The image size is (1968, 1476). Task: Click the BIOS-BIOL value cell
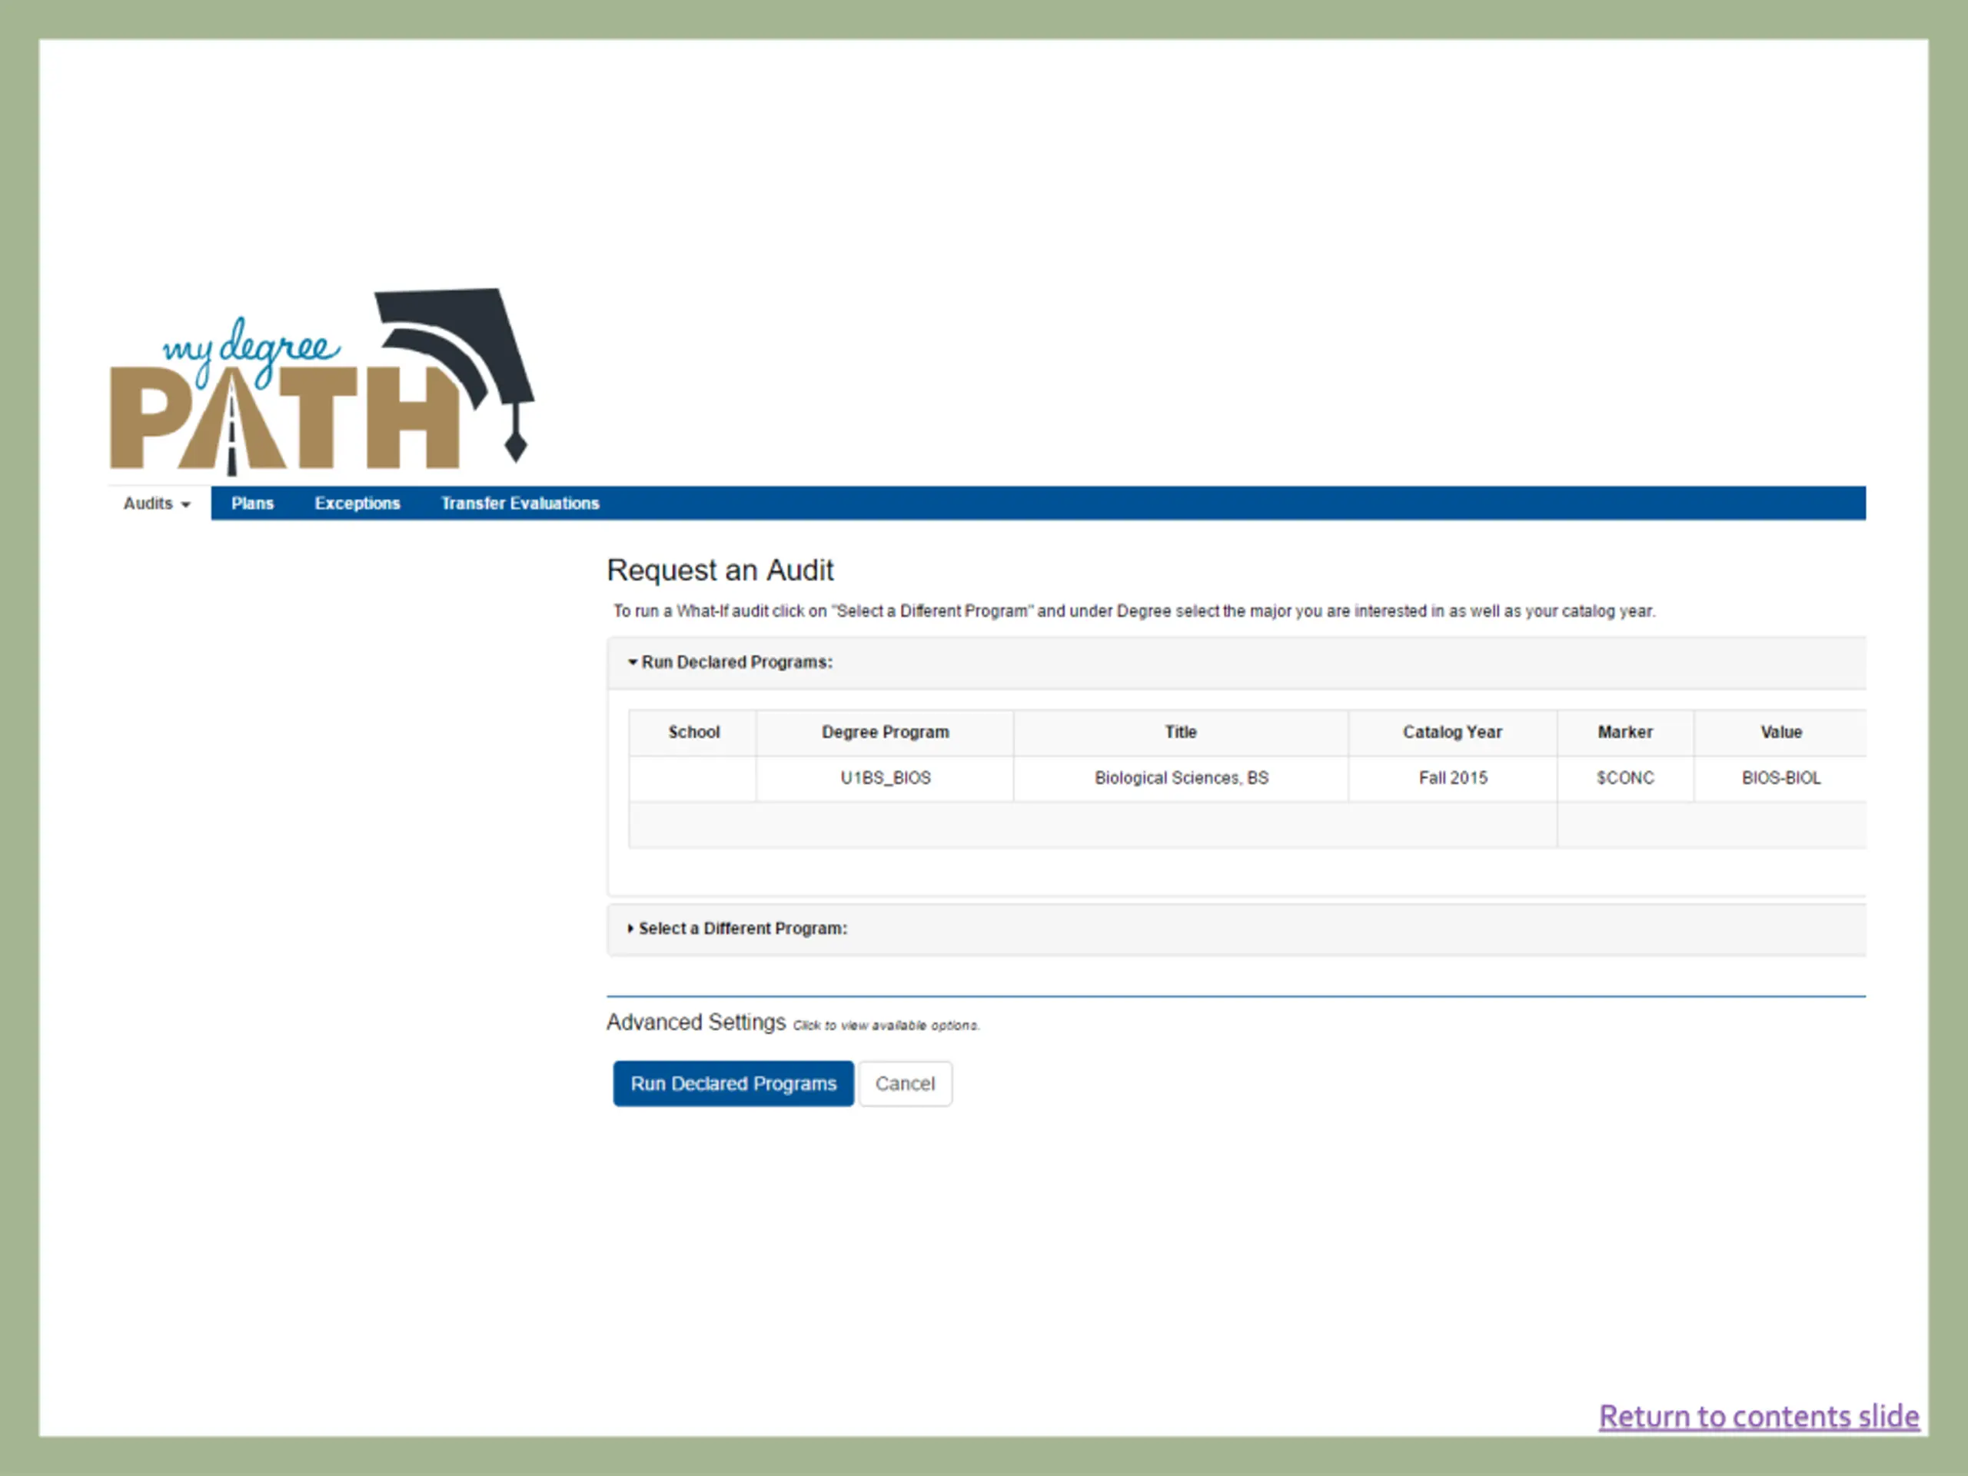pos(1780,778)
